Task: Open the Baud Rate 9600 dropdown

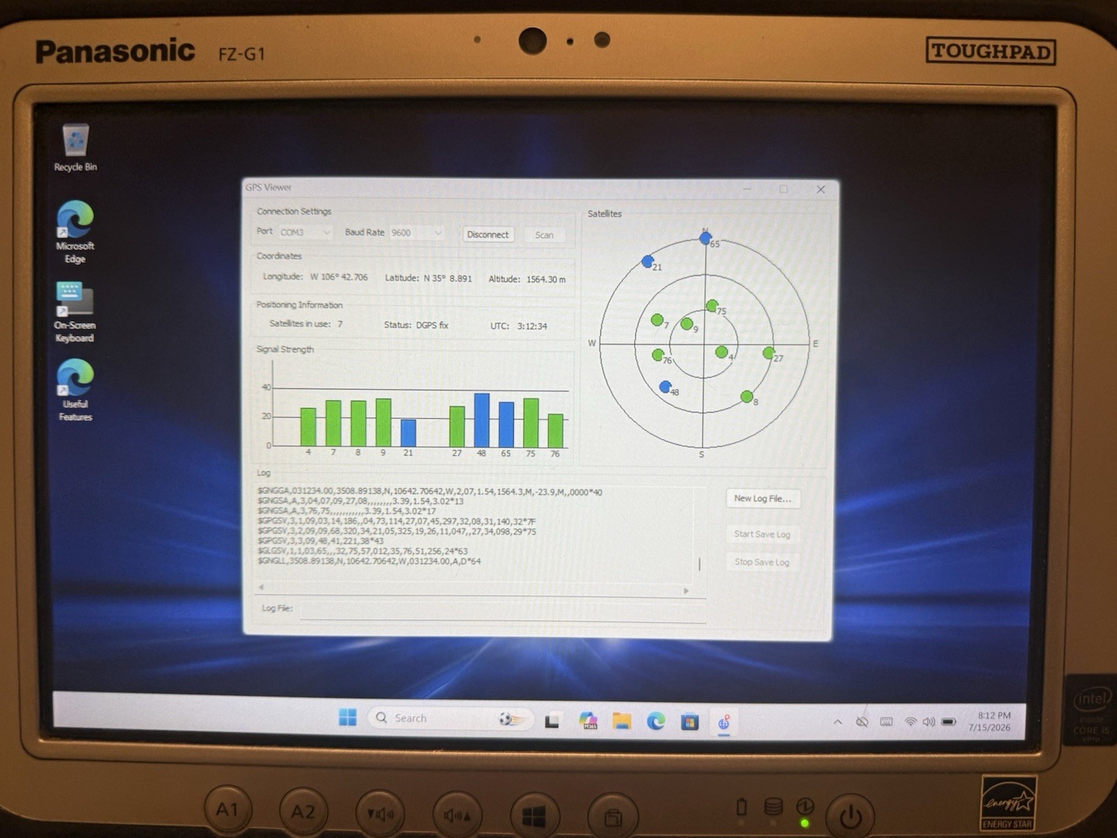Action: coord(417,233)
